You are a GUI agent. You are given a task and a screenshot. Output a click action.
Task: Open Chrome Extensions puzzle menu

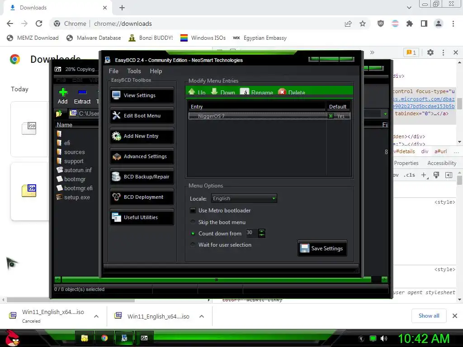410,23
